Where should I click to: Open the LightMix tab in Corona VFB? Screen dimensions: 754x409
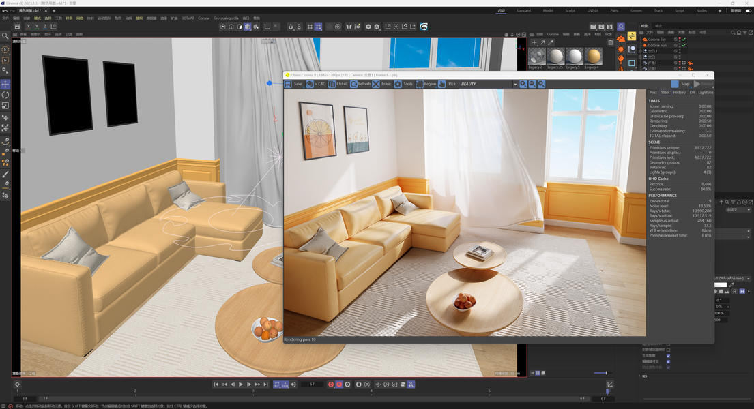pyautogui.click(x=706, y=92)
